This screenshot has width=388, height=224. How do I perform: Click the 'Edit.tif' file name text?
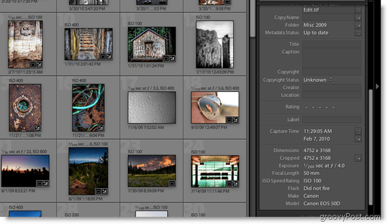[x=311, y=10]
